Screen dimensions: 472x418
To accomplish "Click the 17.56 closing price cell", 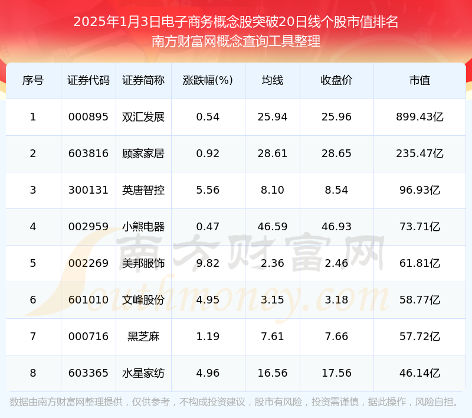I will coord(337,373).
